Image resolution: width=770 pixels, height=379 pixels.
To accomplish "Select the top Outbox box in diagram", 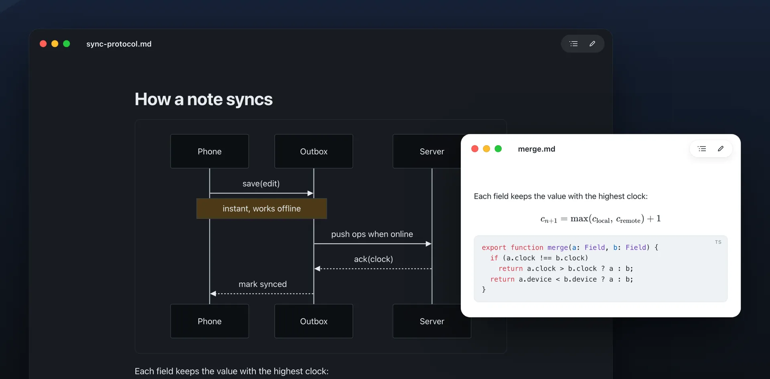I will [x=314, y=151].
